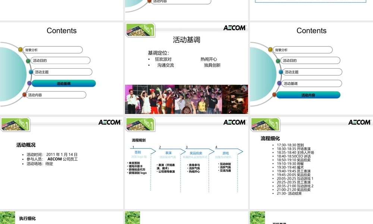Screen dimensions: 373x224
Task: Select the 背景分析 pill in the left Contents slide
Action: tap(53, 50)
